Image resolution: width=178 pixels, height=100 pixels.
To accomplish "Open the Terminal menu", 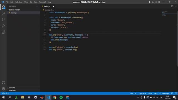I will pos(42,2).
